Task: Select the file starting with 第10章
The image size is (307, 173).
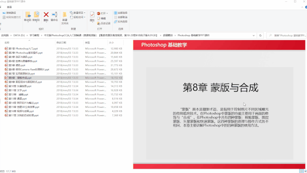Action: point(20,86)
